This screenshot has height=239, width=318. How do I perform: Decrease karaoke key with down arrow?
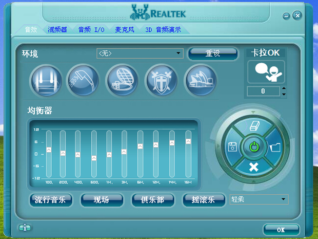[x=284, y=94]
